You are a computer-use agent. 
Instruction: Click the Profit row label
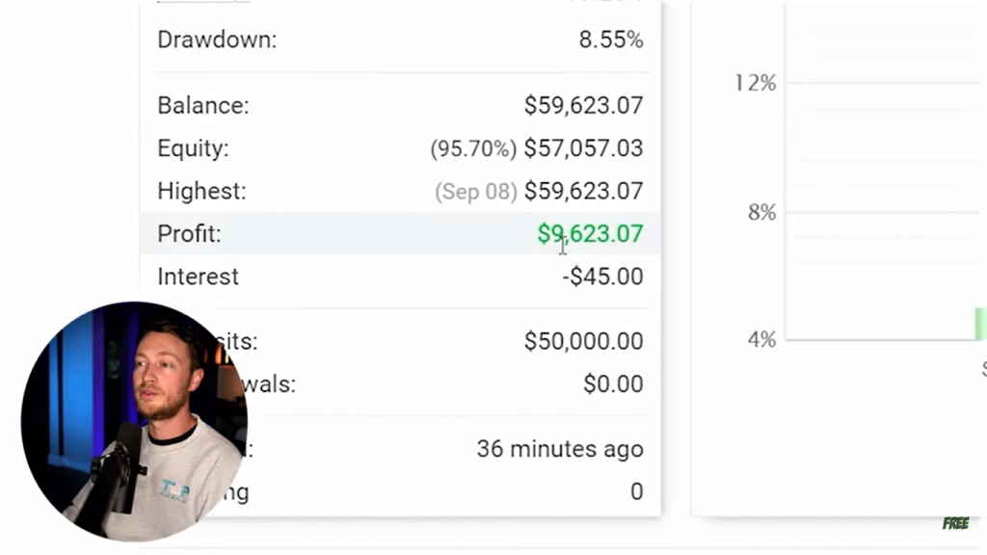(189, 234)
